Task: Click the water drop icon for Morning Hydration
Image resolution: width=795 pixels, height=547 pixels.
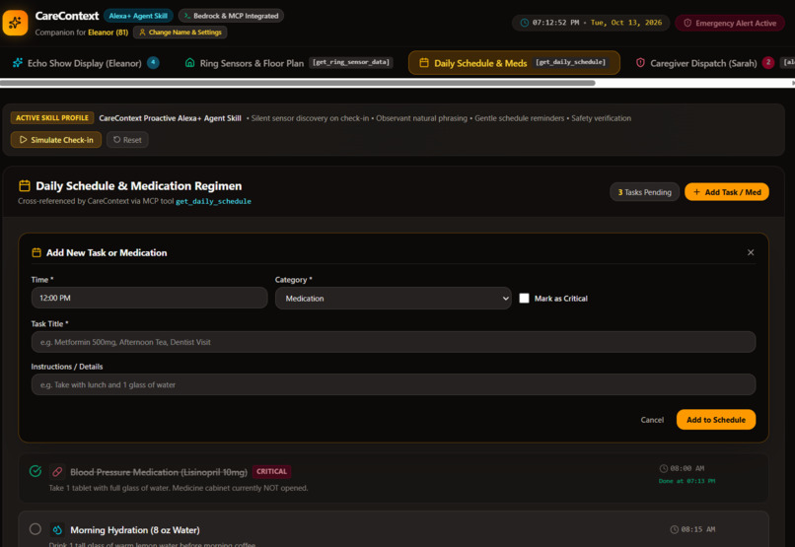Action: (57, 530)
